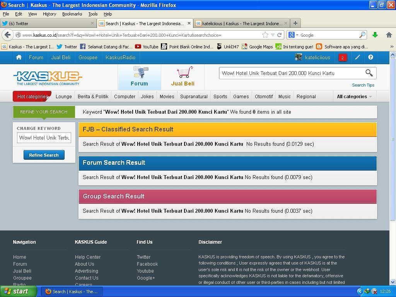The image size is (396, 297).
Task: Click the magnifier search icon in Kaskus search
Action: [369, 73]
